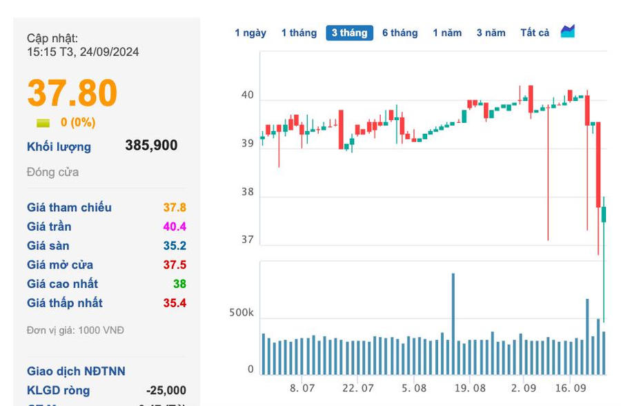The height and width of the screenshot is (406, 621).
Task: Click the tallest volume bar in mid-August
Action: click(x=453, y=323)
